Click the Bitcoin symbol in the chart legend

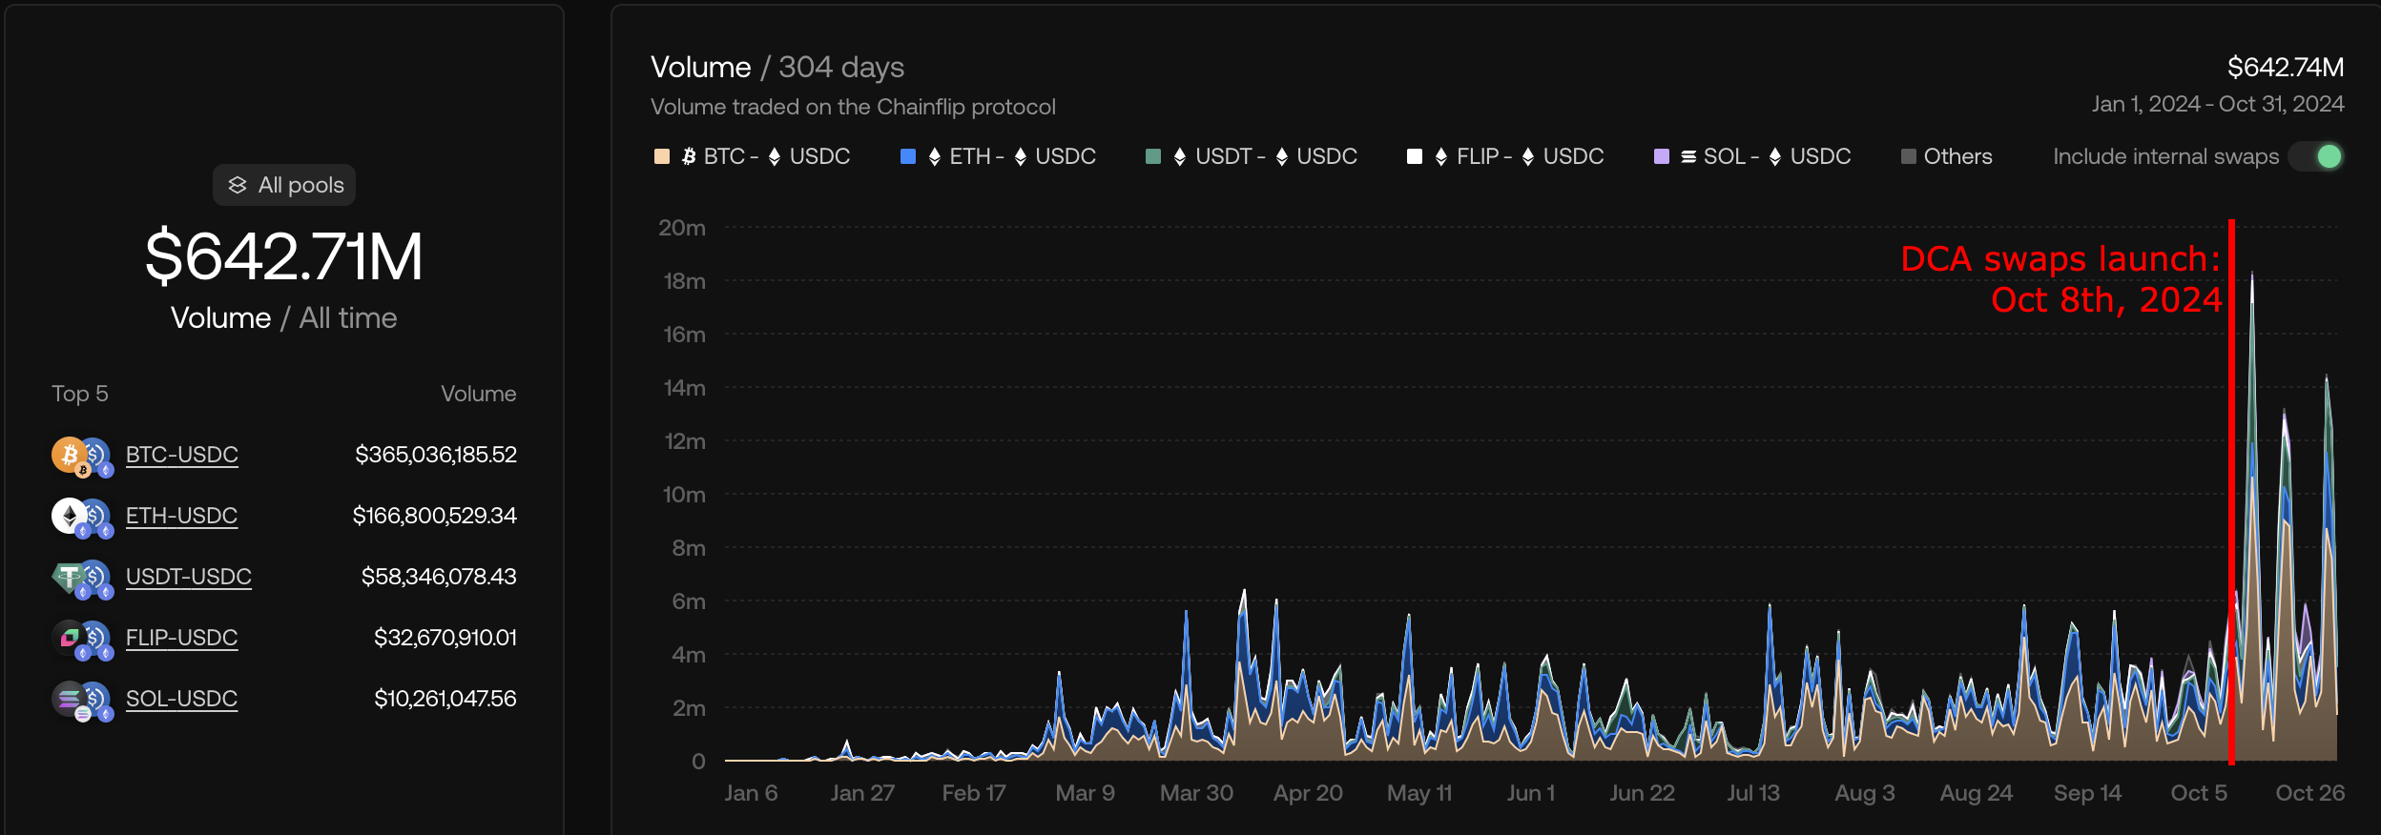point(689,156)
